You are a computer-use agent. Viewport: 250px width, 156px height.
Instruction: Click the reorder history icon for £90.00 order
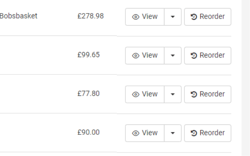tap(194, 133)
